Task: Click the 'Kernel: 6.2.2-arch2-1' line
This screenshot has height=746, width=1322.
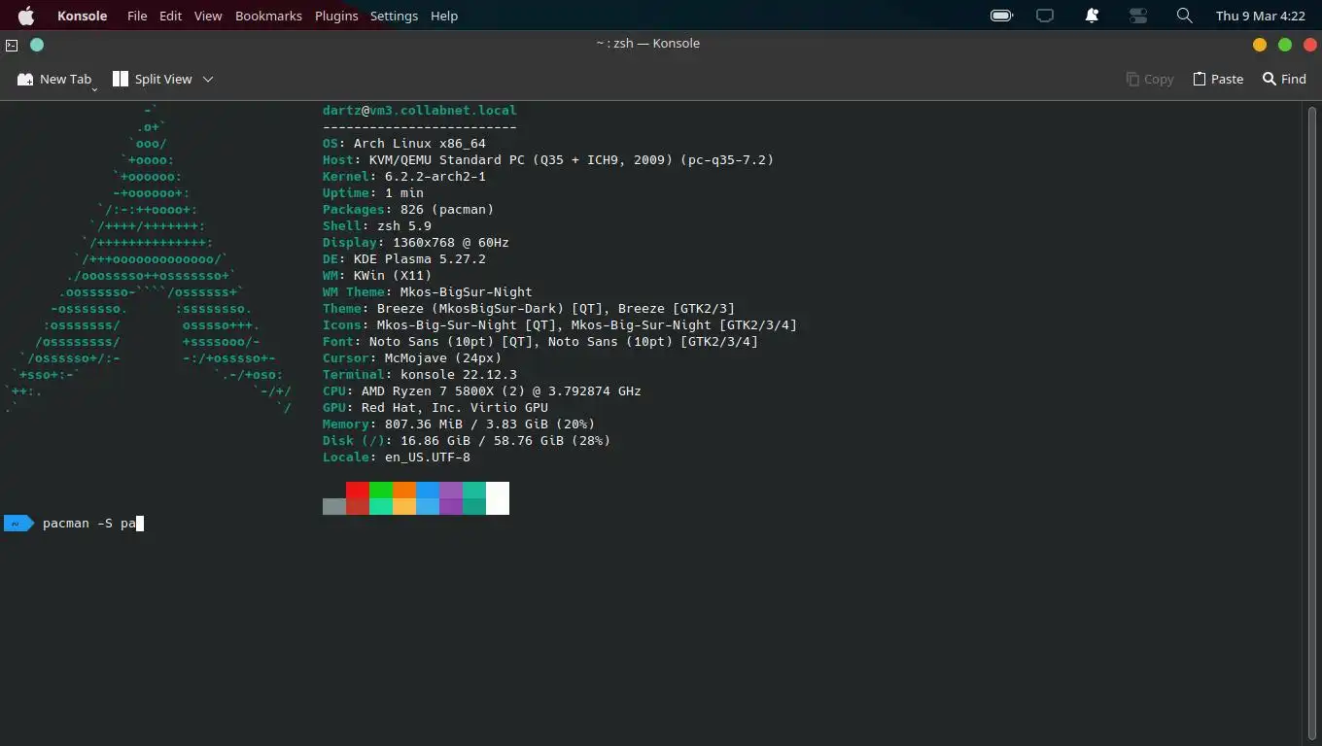Action: 404,176
